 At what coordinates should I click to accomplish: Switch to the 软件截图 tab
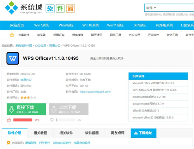(92, 133)
